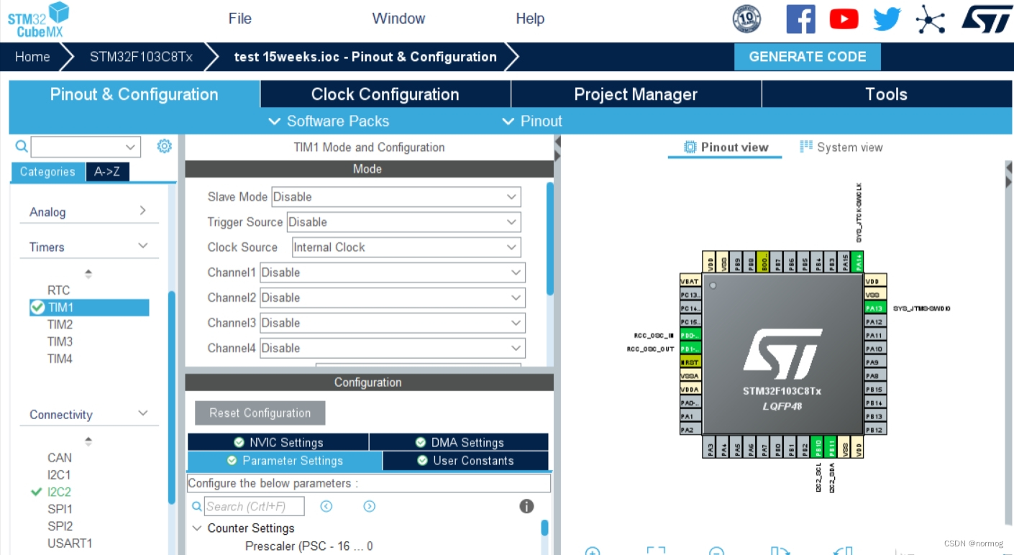
Task: Select green pin PA14 on the chip
Action: [857, 262]
